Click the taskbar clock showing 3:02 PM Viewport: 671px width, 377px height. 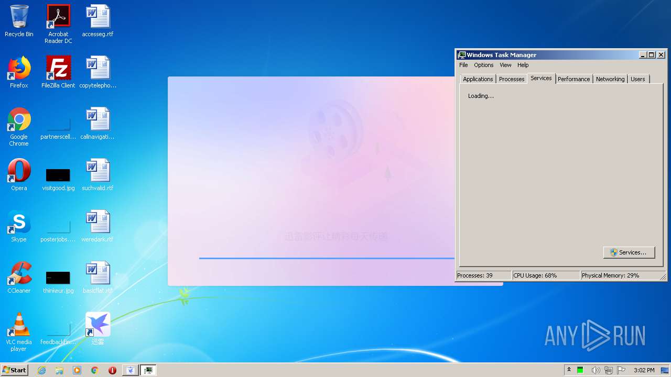pyautogui.click(x=644, y=370)
